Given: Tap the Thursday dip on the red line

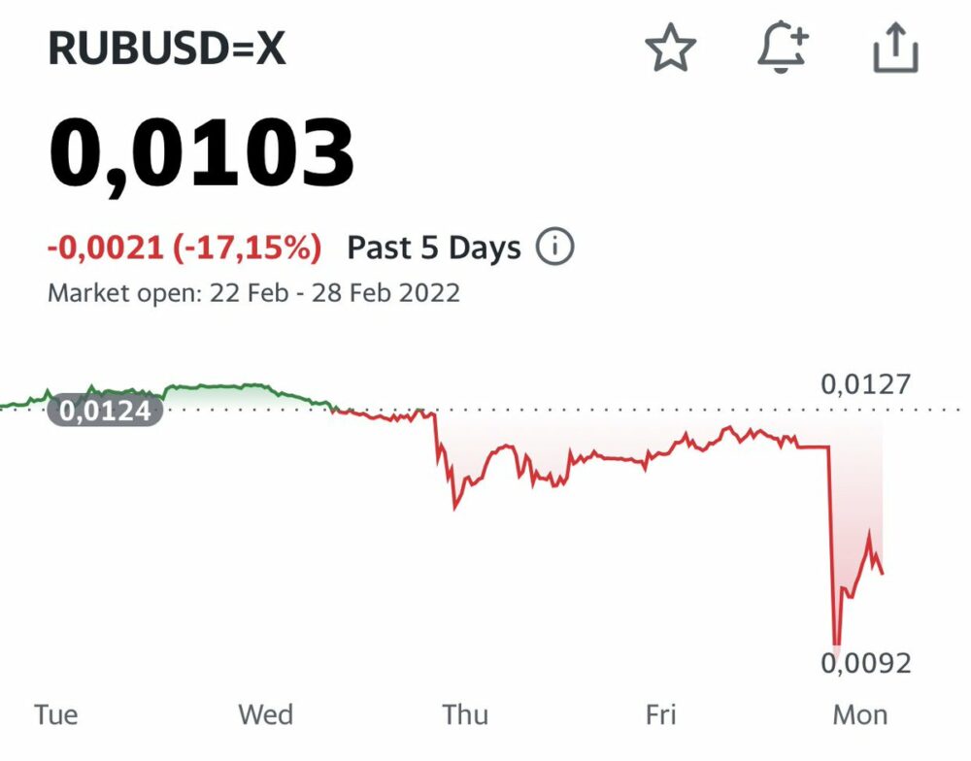Looking at the screenshot, I should [x=455, y=506].
